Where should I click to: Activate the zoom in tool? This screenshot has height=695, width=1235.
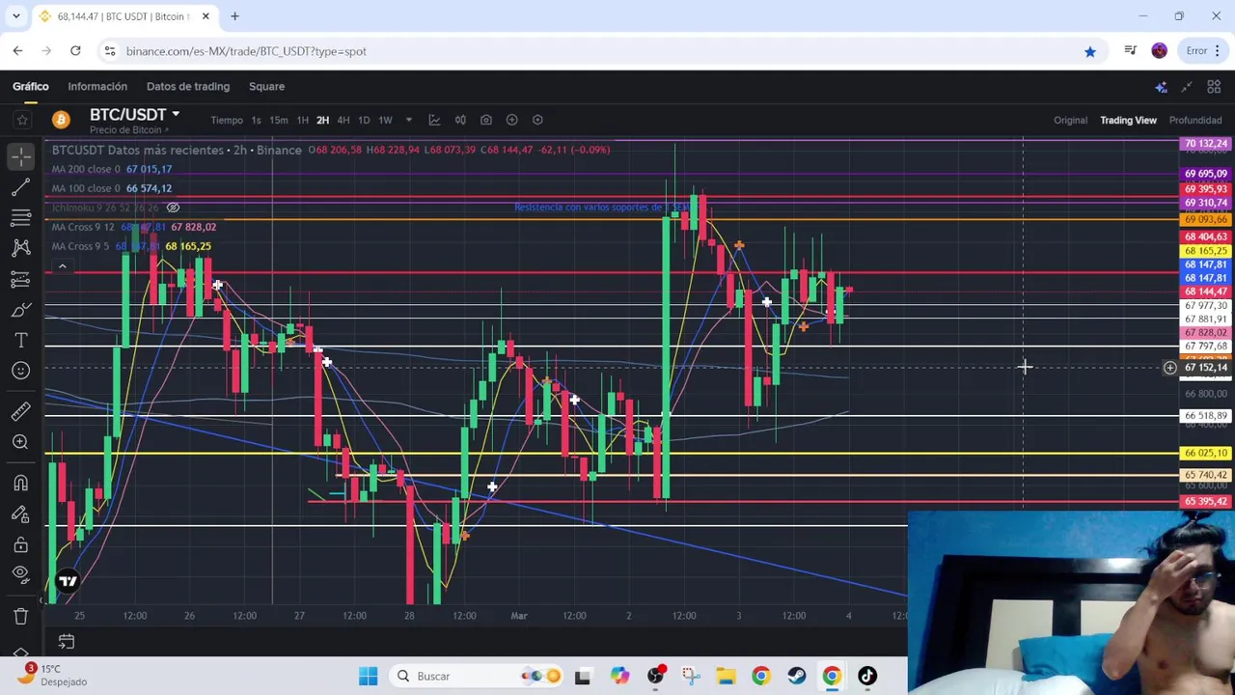pos(21,442)
